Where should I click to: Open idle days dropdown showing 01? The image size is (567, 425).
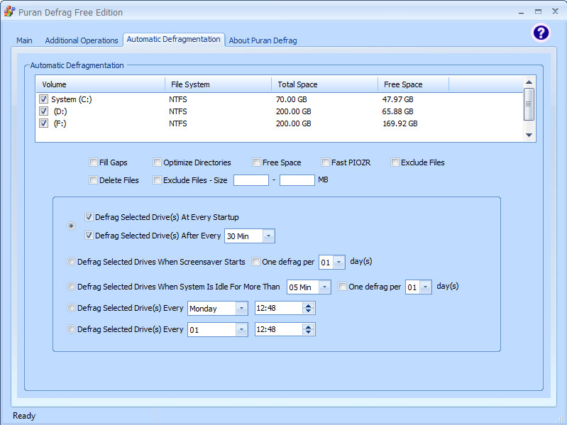426,287
